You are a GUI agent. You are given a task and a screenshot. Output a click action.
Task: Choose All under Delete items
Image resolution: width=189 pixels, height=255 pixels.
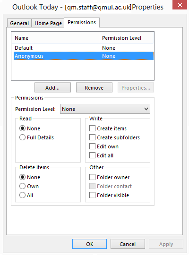[x=22, y=195]
